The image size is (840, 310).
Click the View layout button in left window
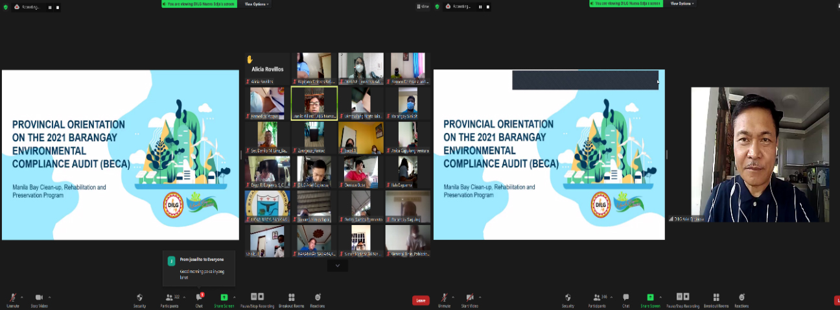tap(424, 6)
